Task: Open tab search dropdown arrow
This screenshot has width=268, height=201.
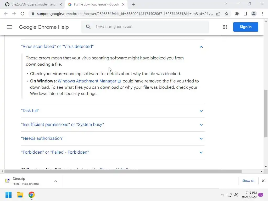Action: click(x=226, y=4)
